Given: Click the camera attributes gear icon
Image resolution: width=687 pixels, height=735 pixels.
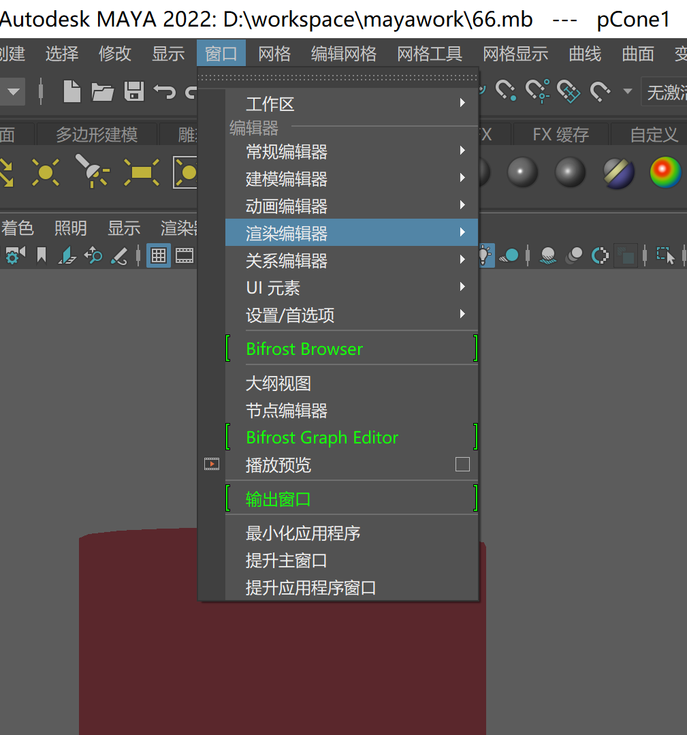Looking at the screenshot, I should [x=15, y=255].
